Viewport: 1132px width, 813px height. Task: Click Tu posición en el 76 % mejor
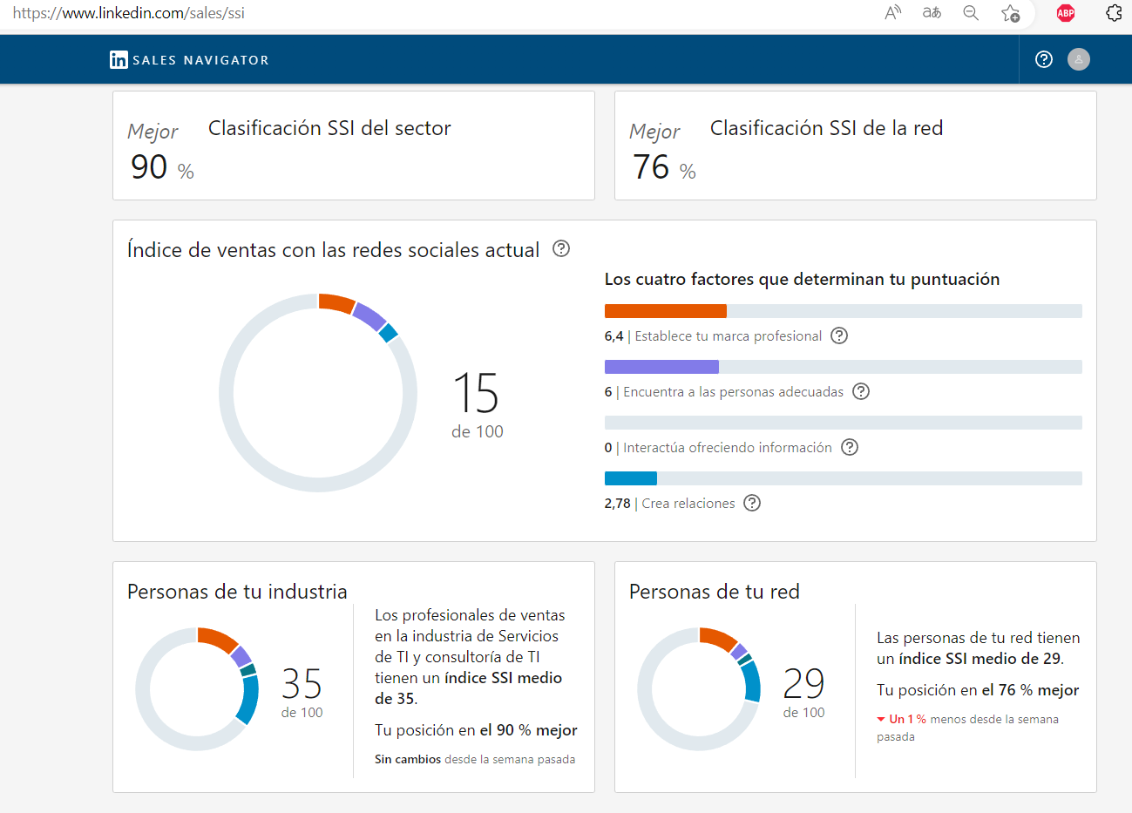978,690
